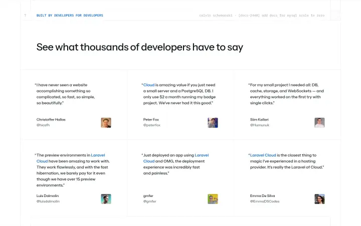The width and height of the screenshot is (361, 226).
Task: Follow the Cloud link in Peter Fox's quote
Action: (x=149, y=85)
